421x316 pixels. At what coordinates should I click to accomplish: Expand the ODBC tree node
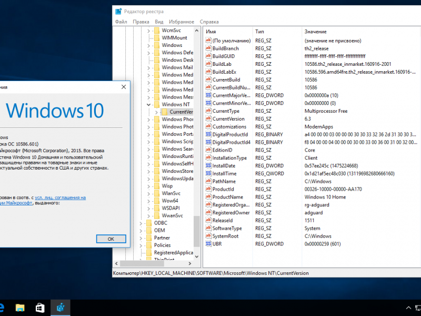141,223
